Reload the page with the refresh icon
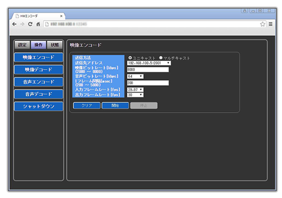This screenshot has height=198, width=282. 30,24
